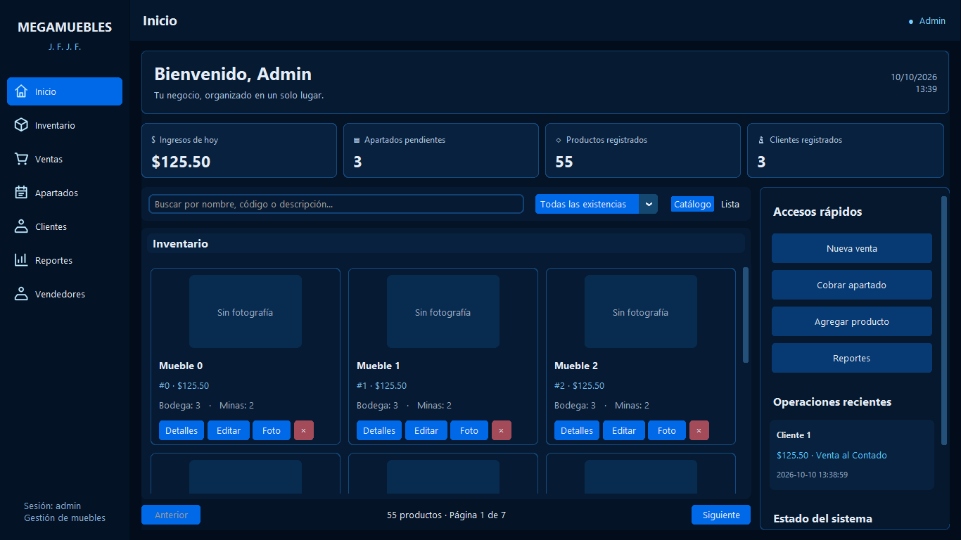The height and width of the screenshot is (540, 961).
Task: Go to the Ventas section
Action: coord(65,159)
